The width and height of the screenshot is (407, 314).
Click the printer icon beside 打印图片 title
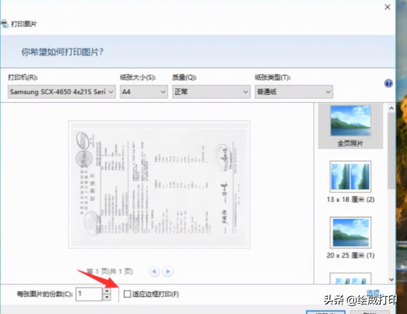5,24
